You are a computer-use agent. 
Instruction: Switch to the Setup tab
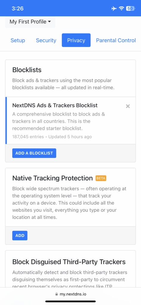click(18, 40)
